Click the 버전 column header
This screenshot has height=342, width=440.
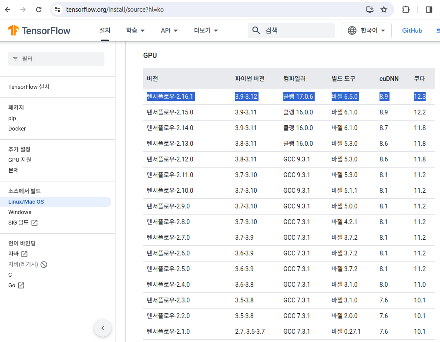[152, 79]
